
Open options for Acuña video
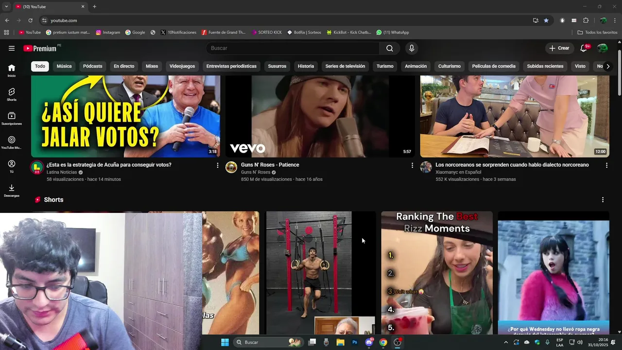(x=218, y=165)
